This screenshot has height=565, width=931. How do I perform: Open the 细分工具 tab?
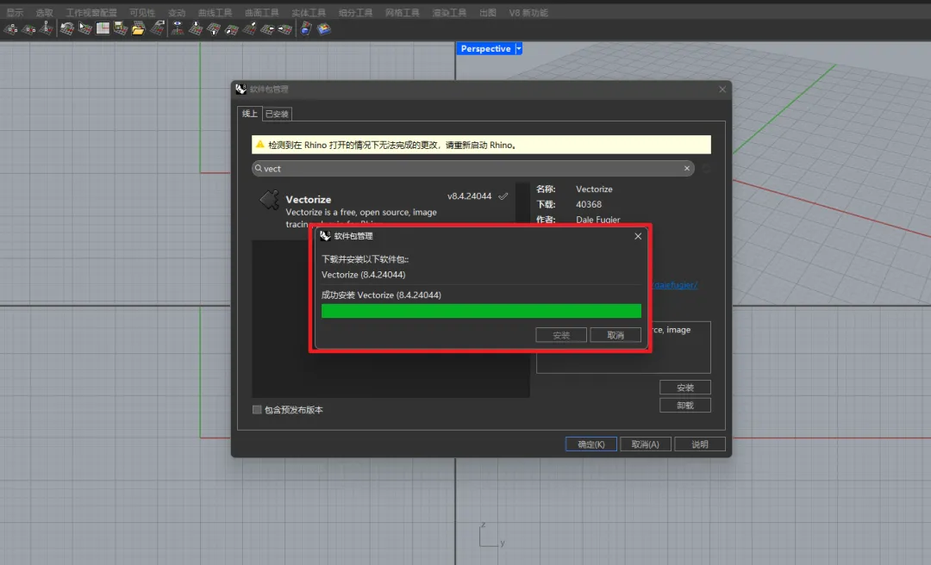tap(356, 12)
